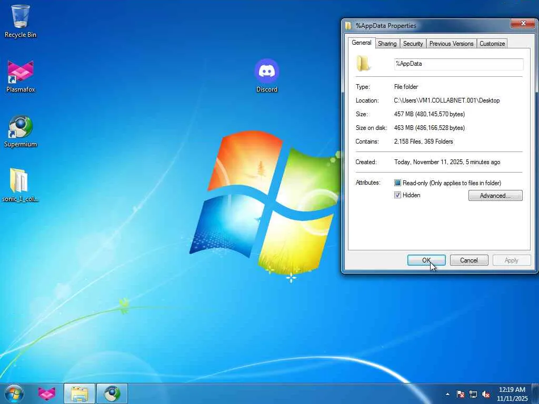The image size is (539, 404).
Task: Select the General tab
Action: [361, 43]
